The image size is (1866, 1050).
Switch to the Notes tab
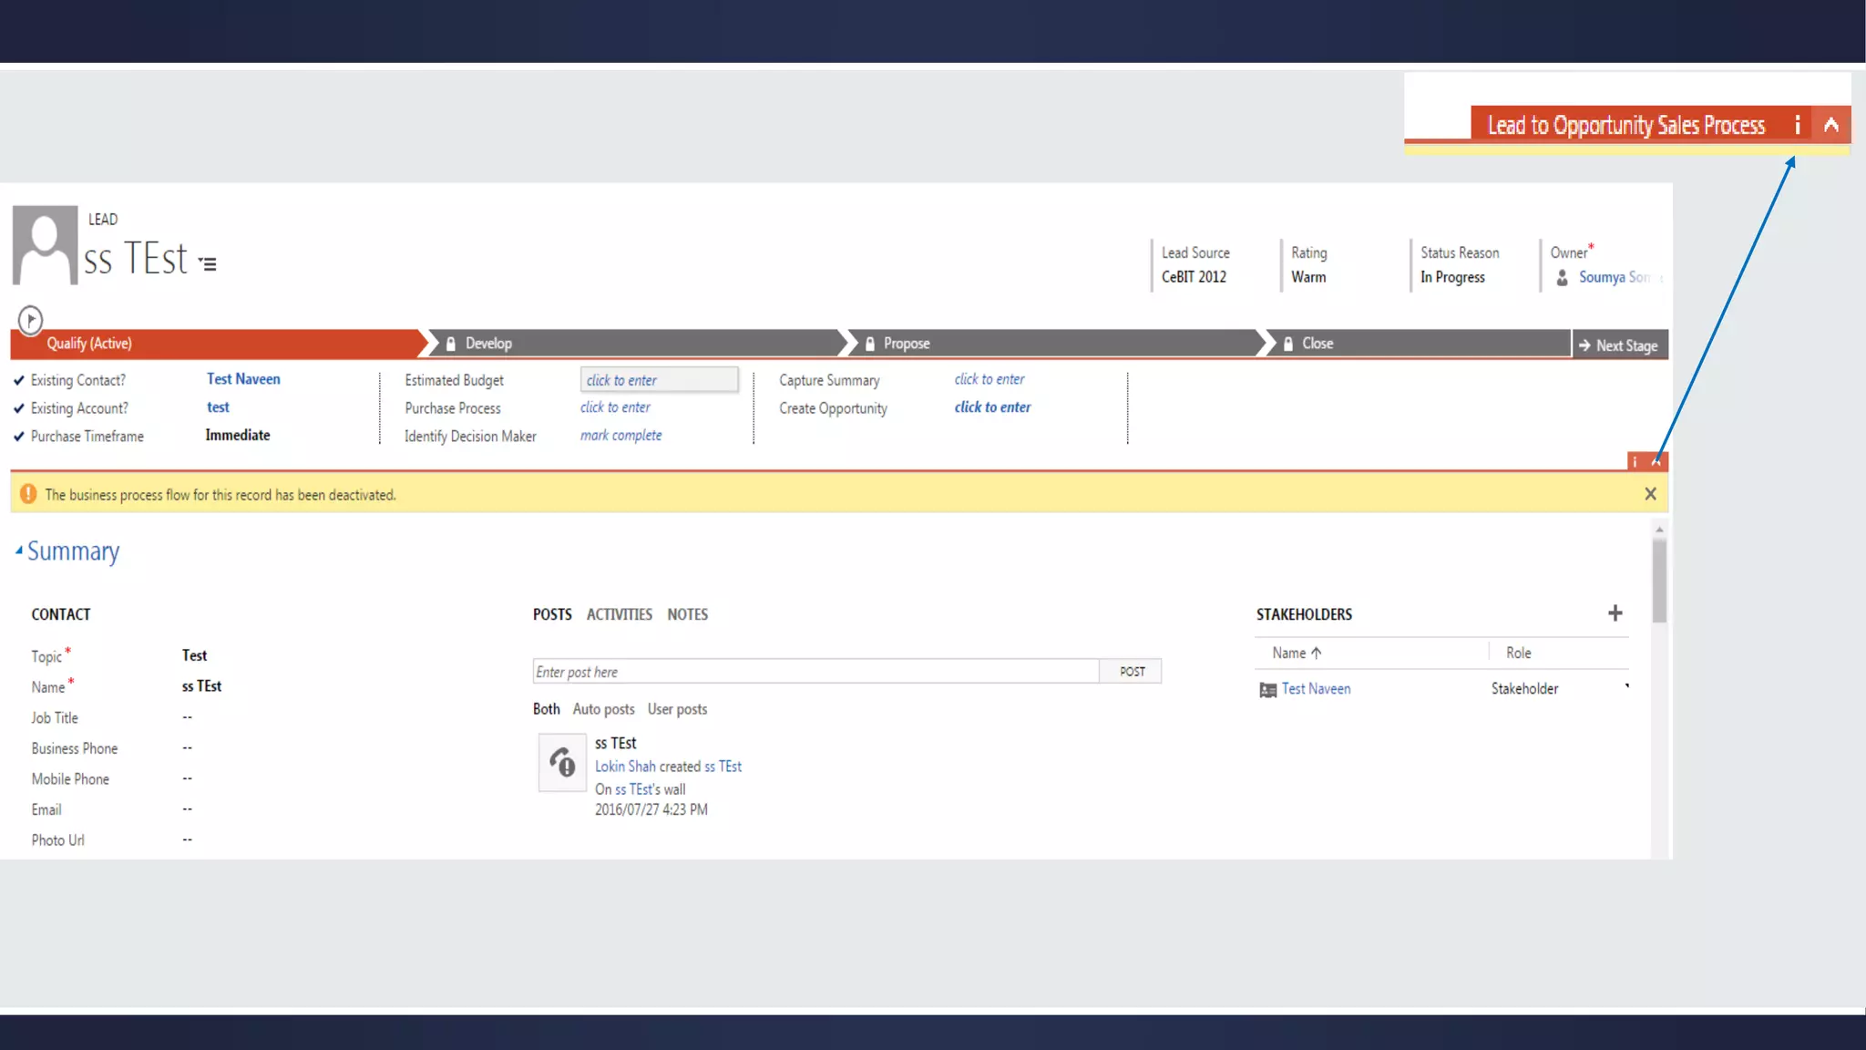(687, 614)
